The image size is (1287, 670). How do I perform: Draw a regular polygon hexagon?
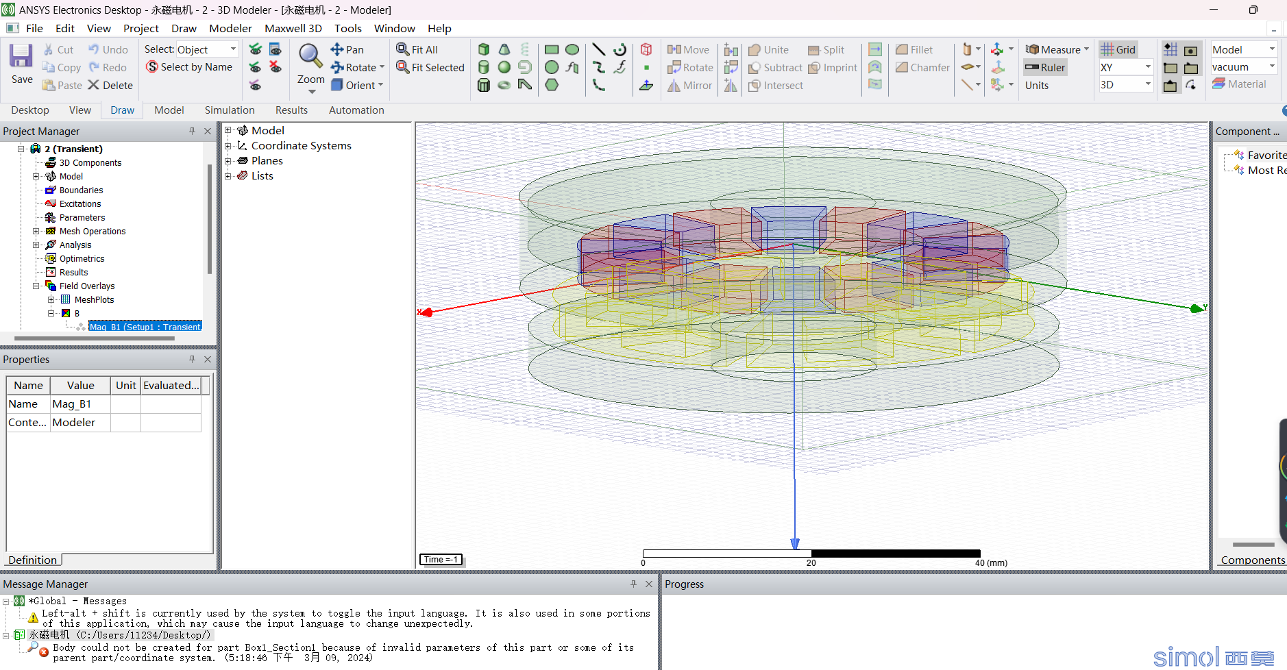552,85
